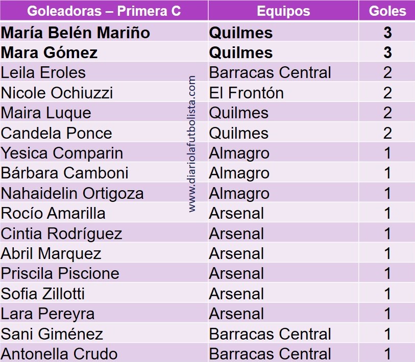Click Barracas Central beside Sani Giménez
415x362 pixels.
[270, 334]
